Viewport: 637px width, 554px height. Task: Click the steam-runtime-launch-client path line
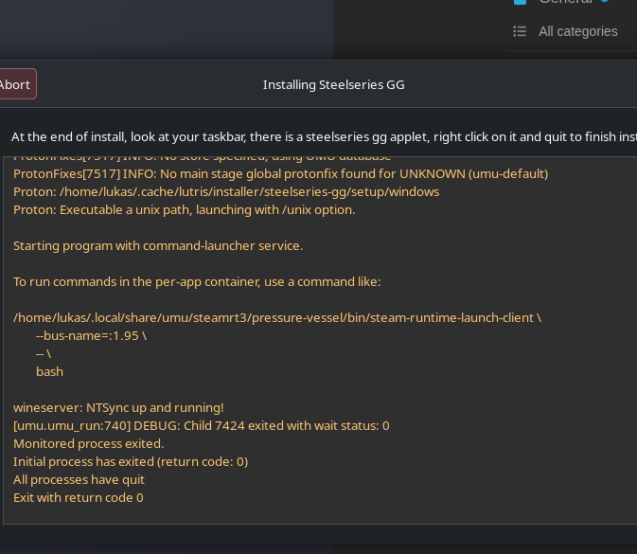coord(277,317)
